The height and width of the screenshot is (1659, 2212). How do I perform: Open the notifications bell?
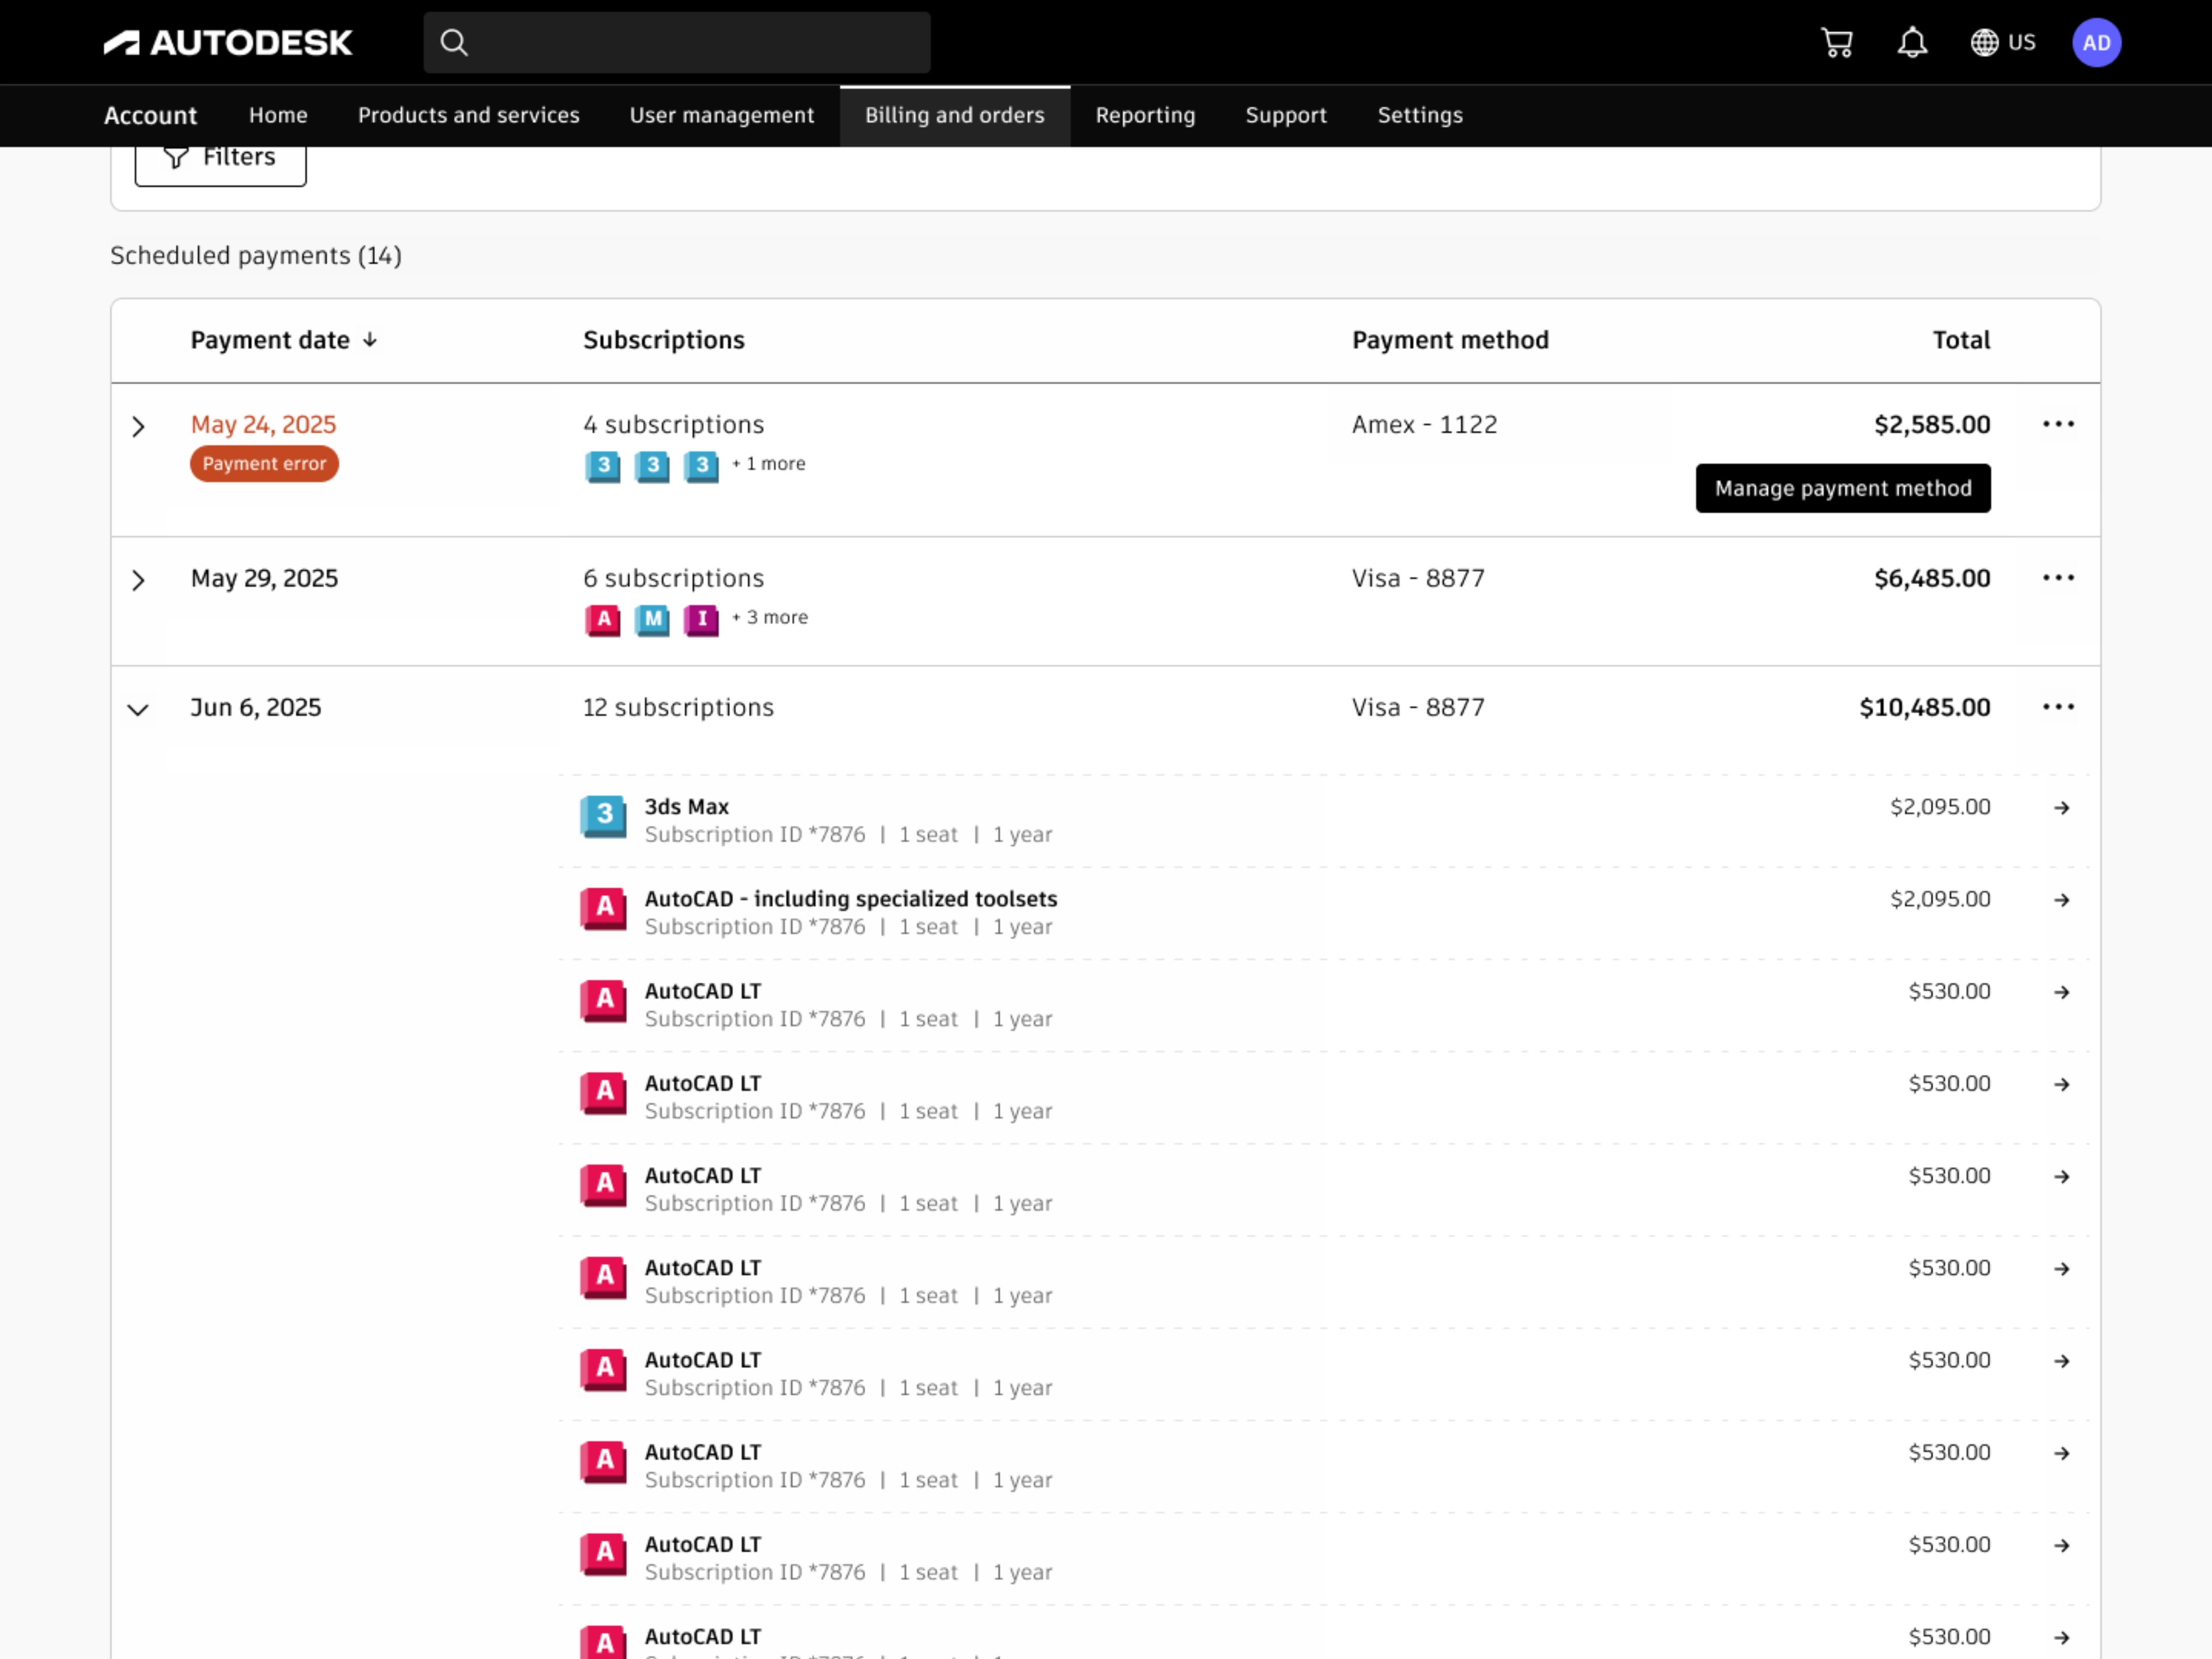tap(1912, 42)
